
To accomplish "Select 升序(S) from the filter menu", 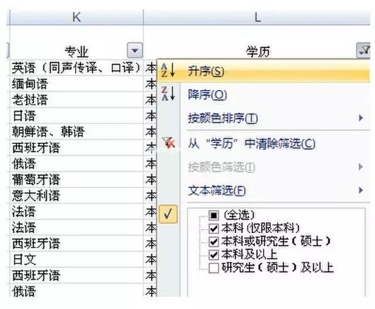I will click(x=206, y=71).
